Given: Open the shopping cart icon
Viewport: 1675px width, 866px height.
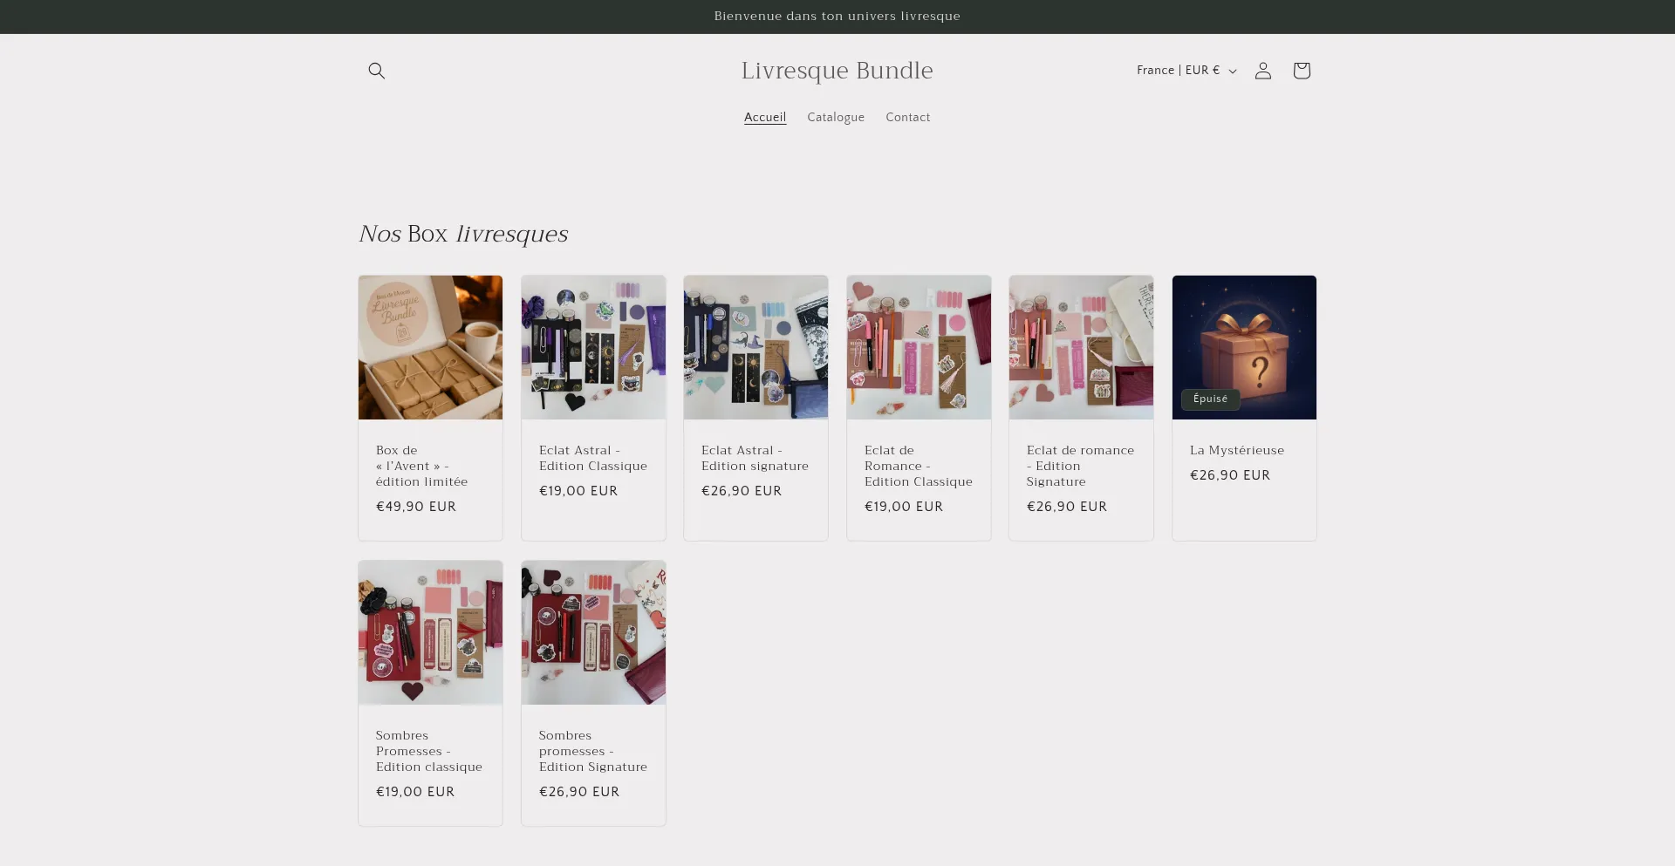Looking at the screenshot, I should pos(1301,71).
